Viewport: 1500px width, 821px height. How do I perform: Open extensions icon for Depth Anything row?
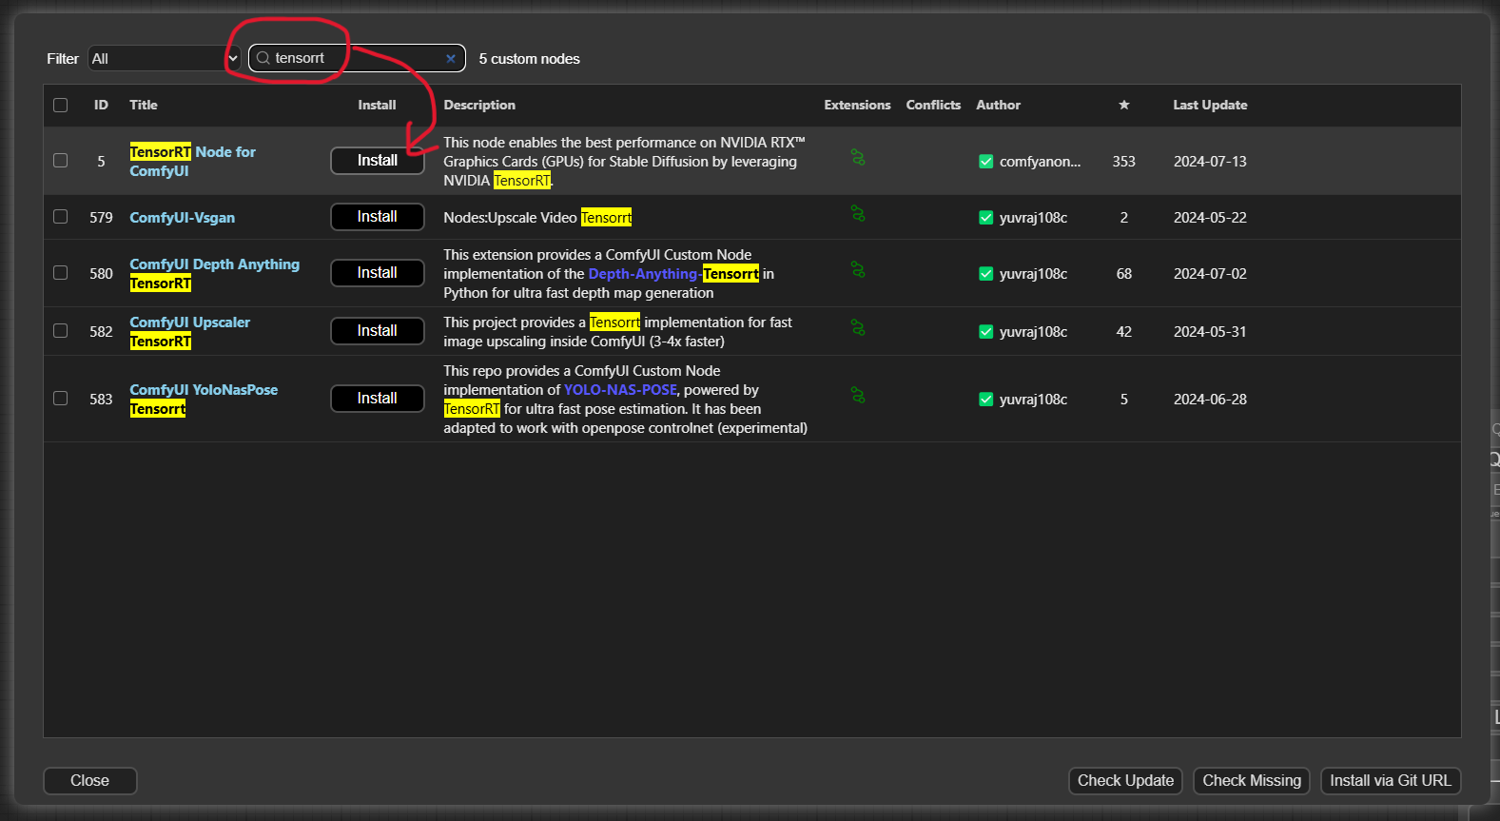pyautogui.click(x=858, y=270)
